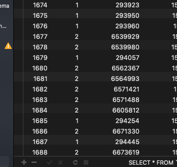Click value 6564993 in the table
The image size is (177, 167).
125,79
